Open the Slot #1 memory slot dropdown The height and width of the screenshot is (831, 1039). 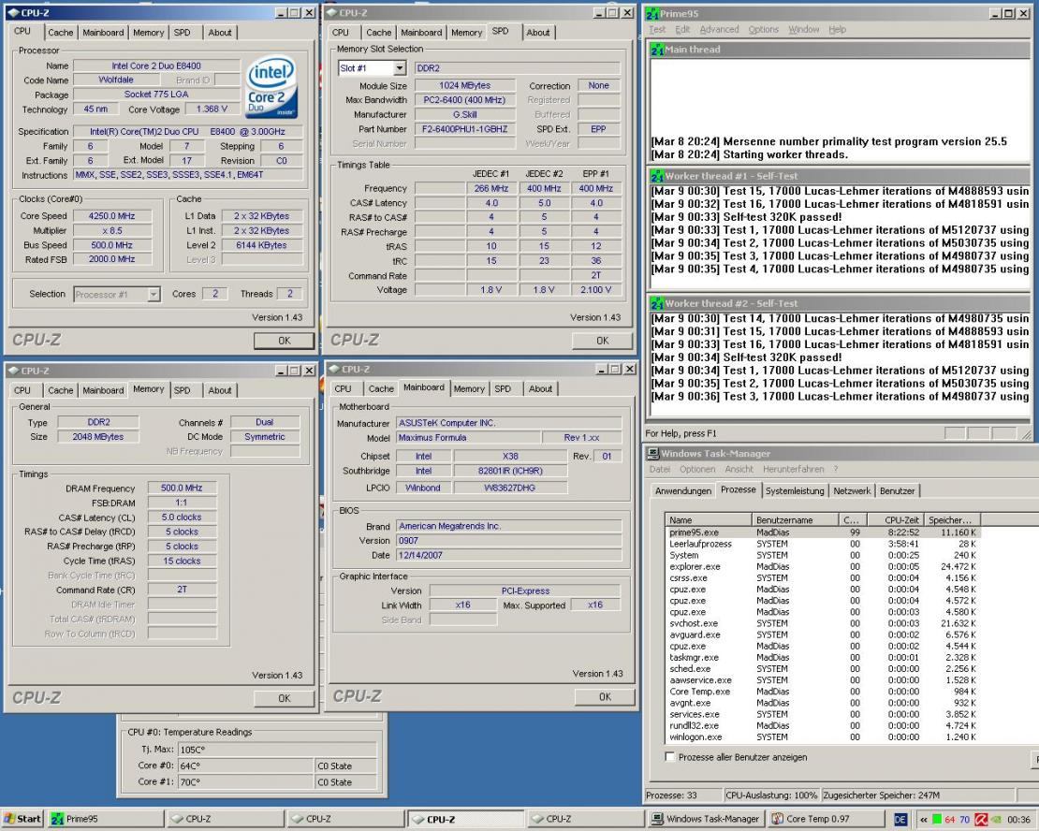399,68
